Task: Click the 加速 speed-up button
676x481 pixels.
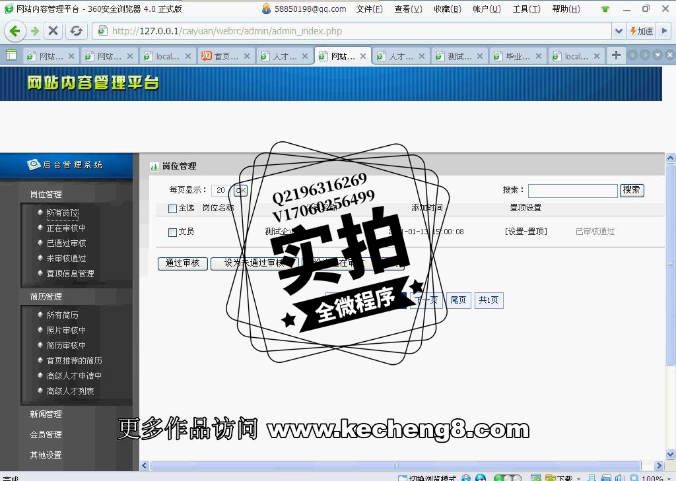Action: [642, 31]
